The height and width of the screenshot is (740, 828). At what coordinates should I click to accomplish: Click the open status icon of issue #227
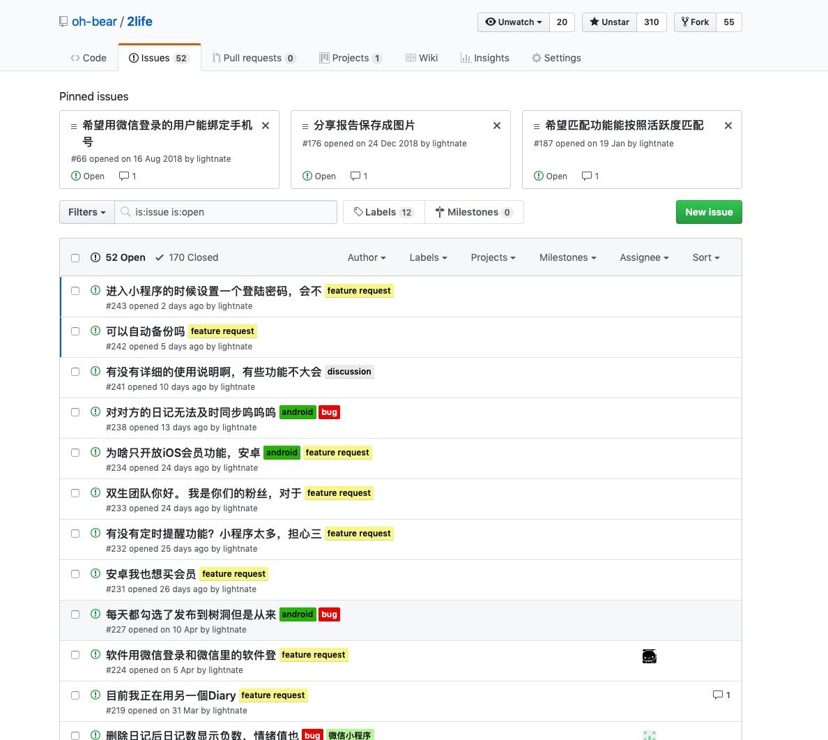click(95, 614)
